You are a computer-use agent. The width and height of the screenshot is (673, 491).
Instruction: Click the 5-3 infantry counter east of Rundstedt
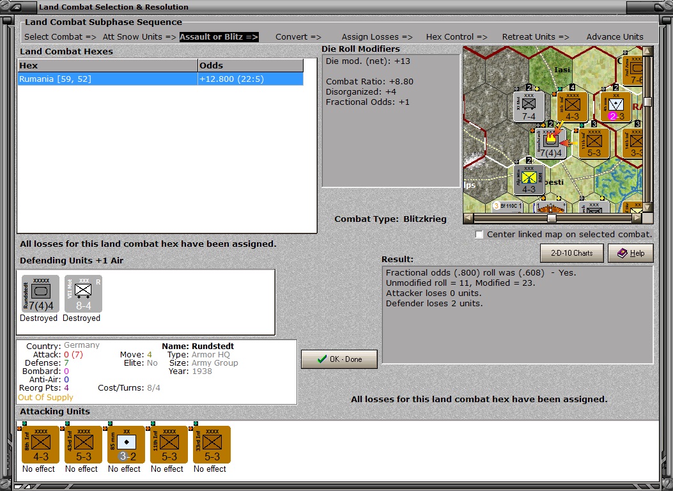594,143
